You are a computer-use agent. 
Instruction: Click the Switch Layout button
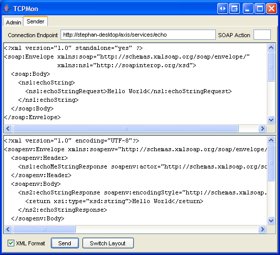click(x=108, y=243)
